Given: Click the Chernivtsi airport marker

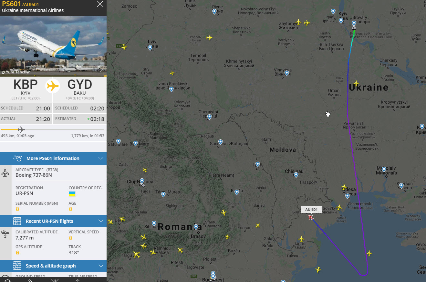Looking at the screenshot, I should pos(209,117).
